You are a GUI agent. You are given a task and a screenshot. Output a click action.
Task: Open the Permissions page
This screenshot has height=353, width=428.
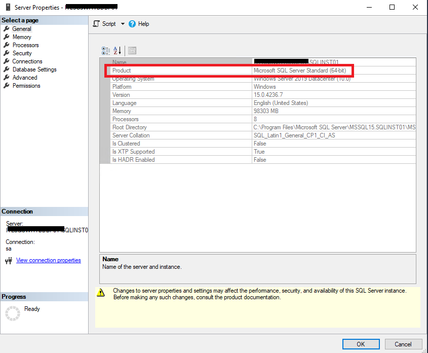coord(26,86)
